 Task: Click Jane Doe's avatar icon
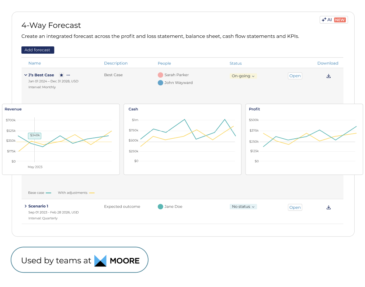point(160,206)
